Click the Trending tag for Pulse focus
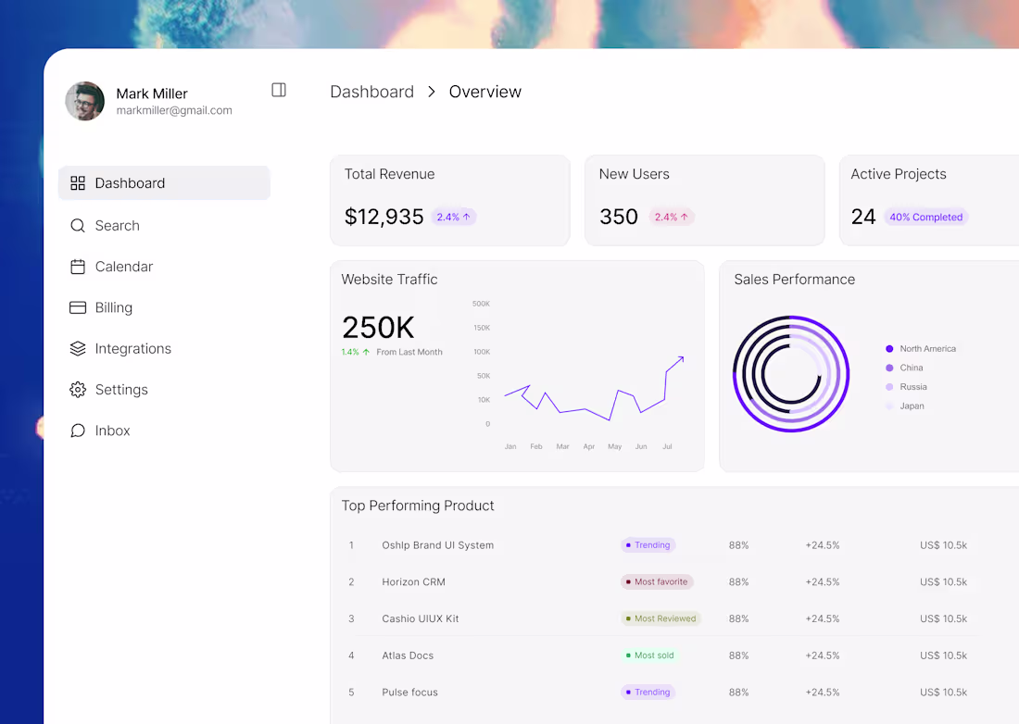The width and height of the screenshot is (1019, 724). click(648, 693)
